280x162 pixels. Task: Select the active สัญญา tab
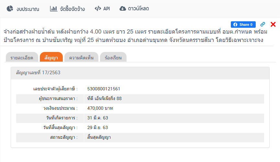51,58
